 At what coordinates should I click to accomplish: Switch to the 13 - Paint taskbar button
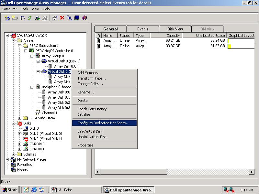76,190
